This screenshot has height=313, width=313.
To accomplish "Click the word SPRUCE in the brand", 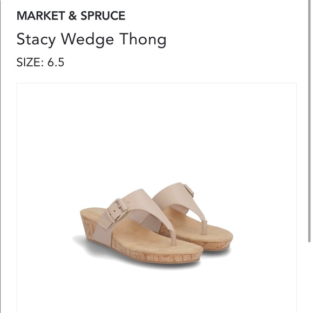I will tap(103, 16).
